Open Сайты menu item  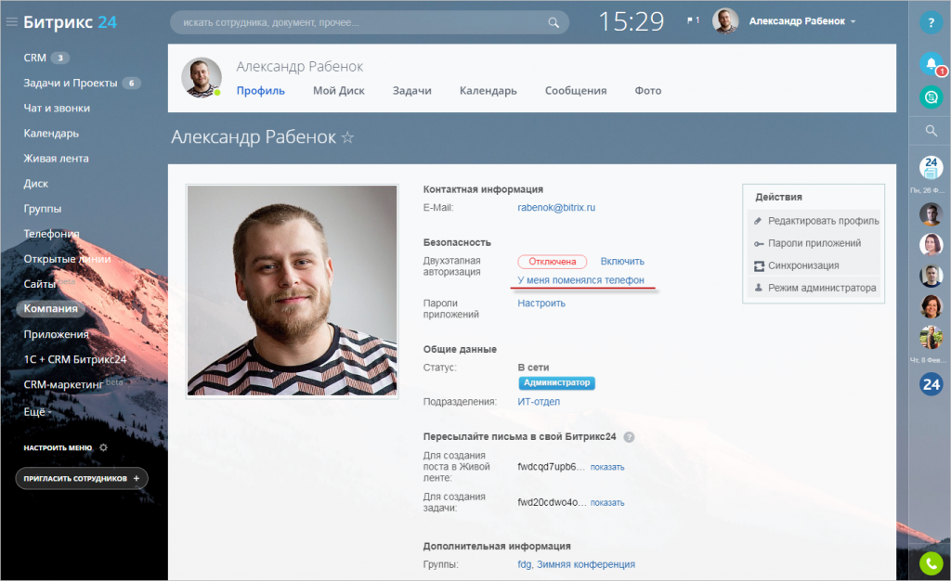tap(39, 283)
